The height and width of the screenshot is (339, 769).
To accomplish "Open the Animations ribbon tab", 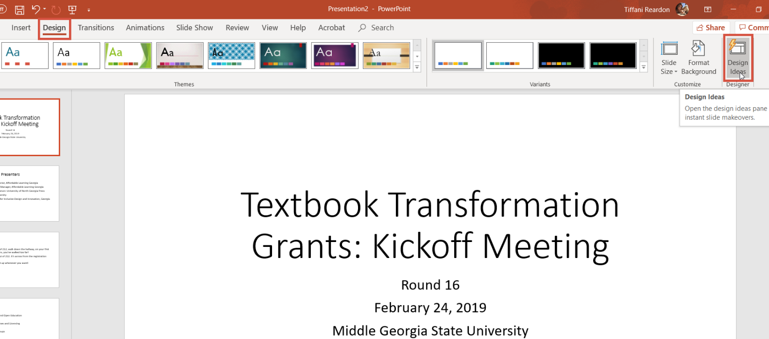I will pyautogui.click(x=145, y=28).
